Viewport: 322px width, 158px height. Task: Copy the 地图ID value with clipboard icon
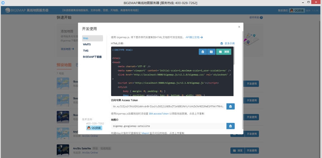point(230,126)
